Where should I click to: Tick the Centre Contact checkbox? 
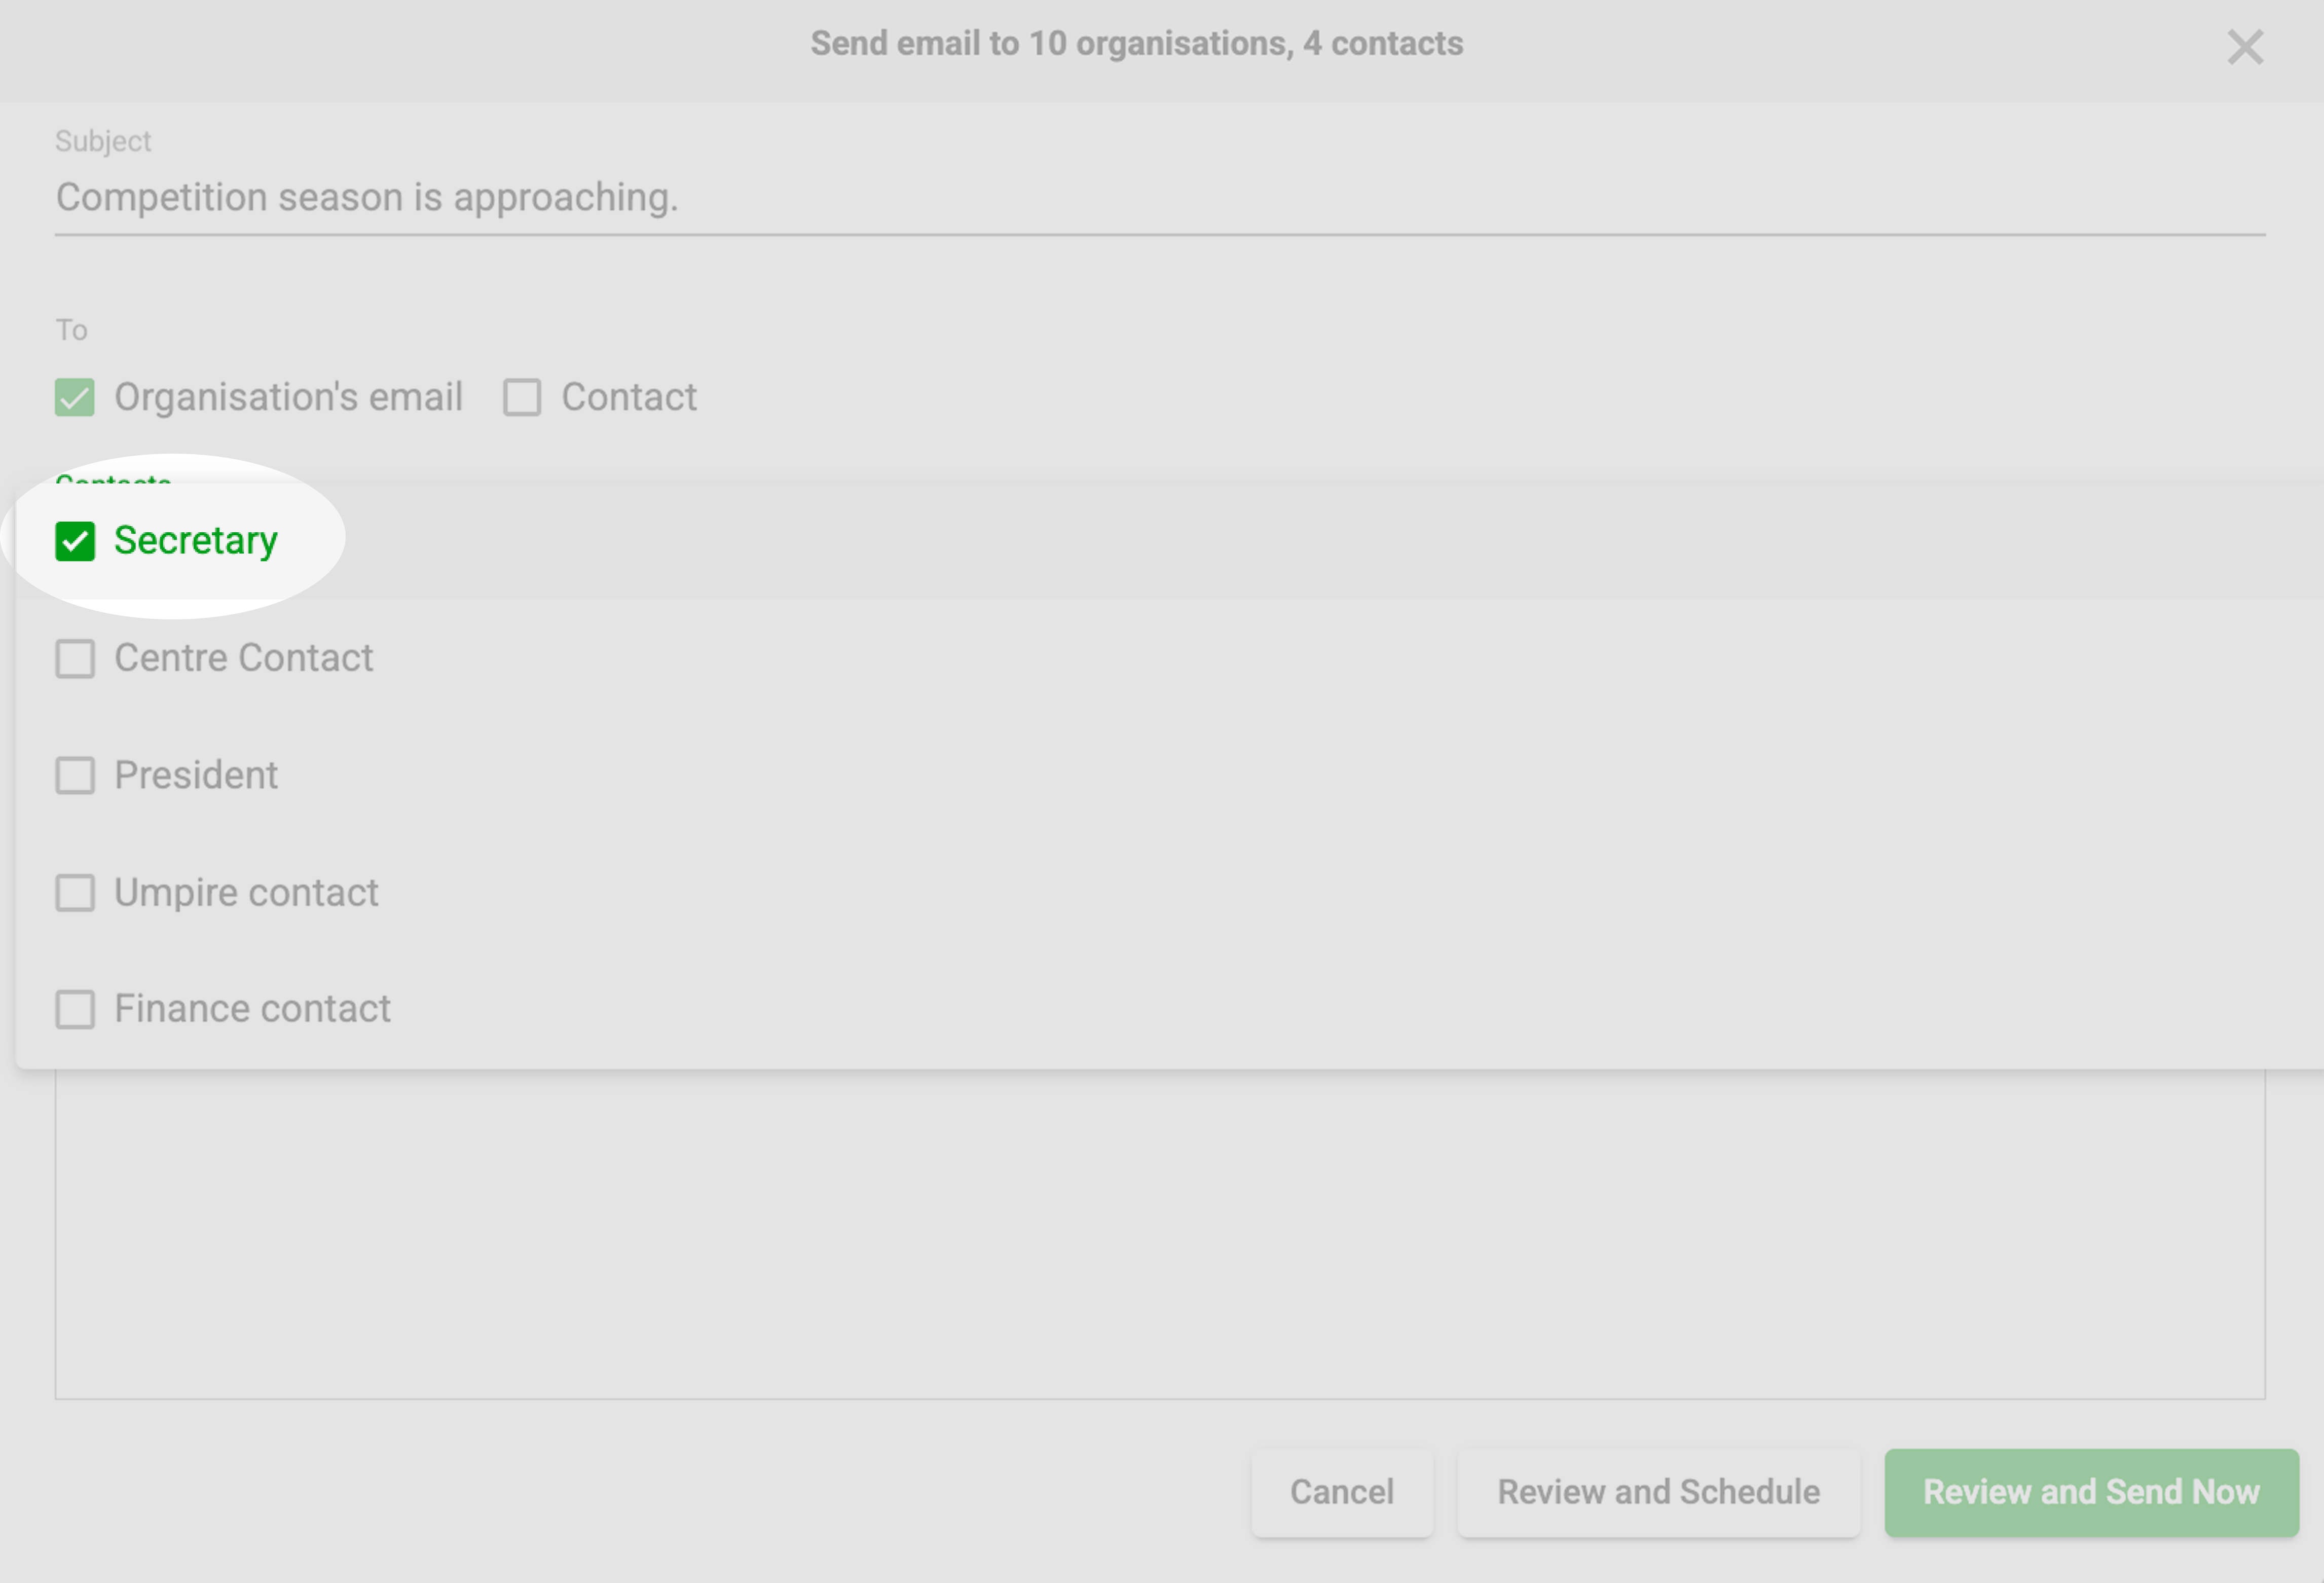[x=75, y=658]
